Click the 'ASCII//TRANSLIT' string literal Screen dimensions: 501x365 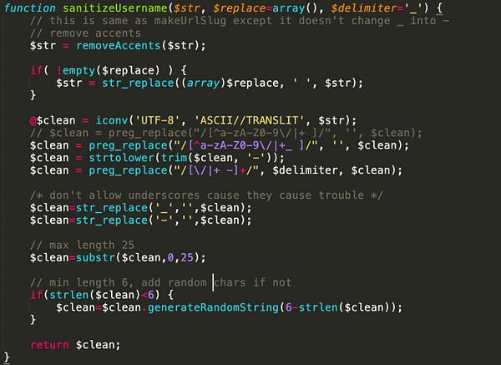click(249, 120)
